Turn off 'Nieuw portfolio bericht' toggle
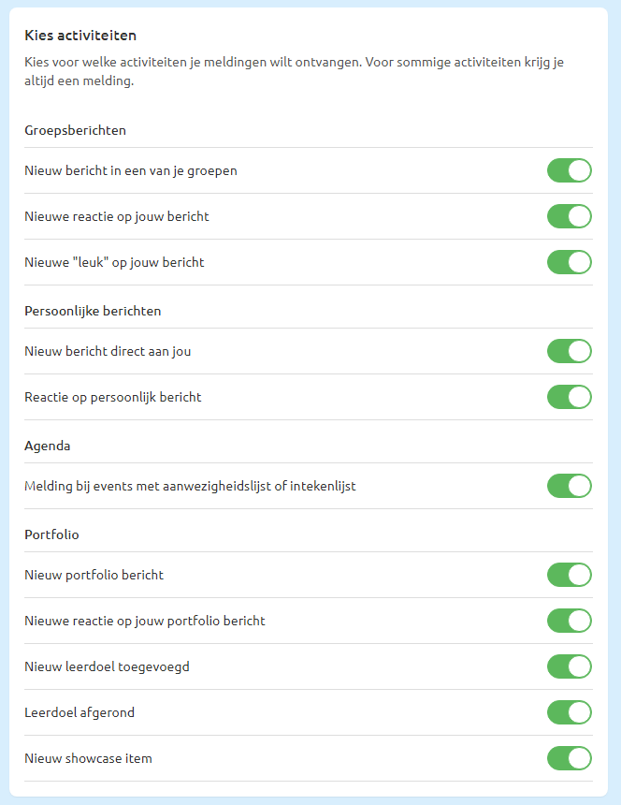The image size is (621, 805). [570, 575]
